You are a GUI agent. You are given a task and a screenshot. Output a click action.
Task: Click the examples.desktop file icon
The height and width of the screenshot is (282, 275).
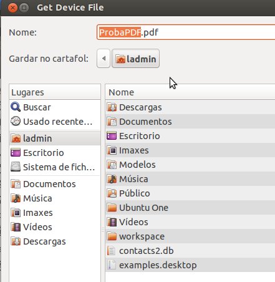tap(112, 265)
